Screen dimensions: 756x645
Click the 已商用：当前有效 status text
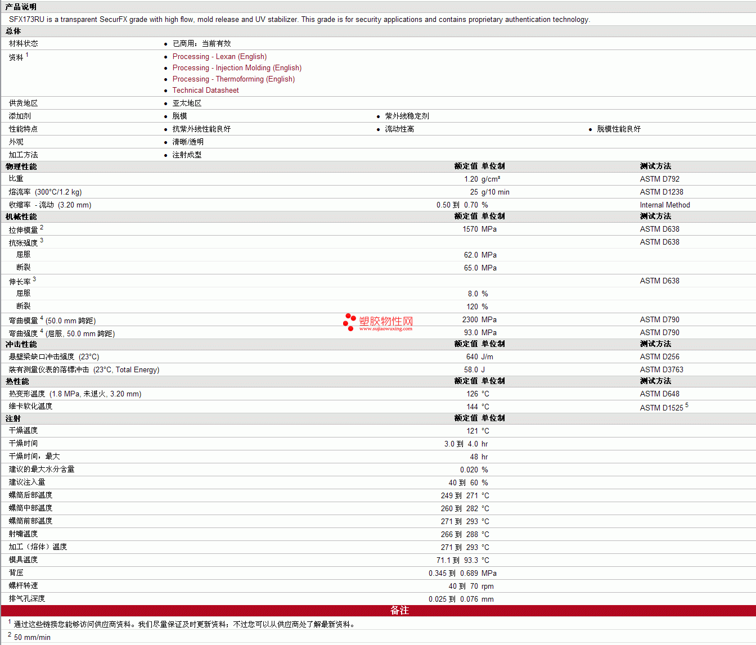(x=201, y=43)
